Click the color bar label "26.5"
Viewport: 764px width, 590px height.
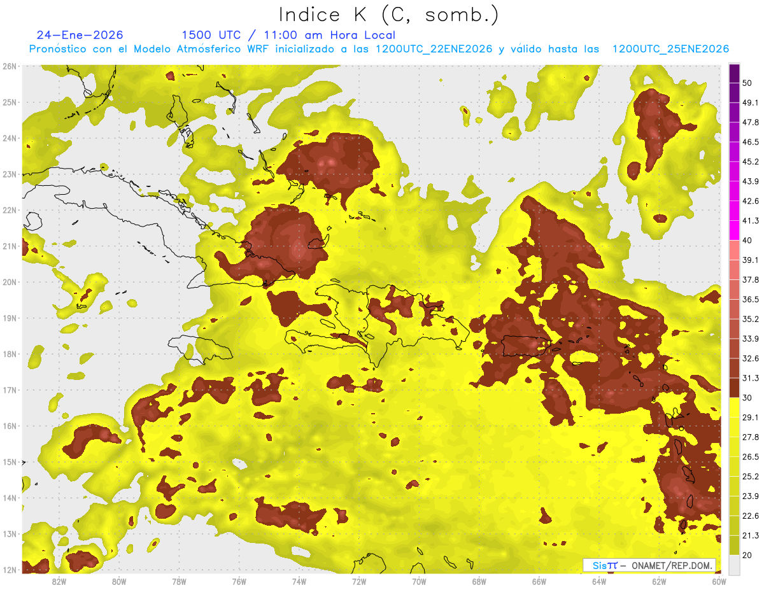[x=750, y=456]
